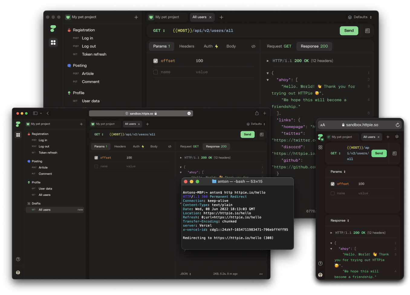The width and height of the screenshot is (410, 295).
Task: Enable the empty name parameter checkbox in the Safari window
Action: tap(96, 166)
